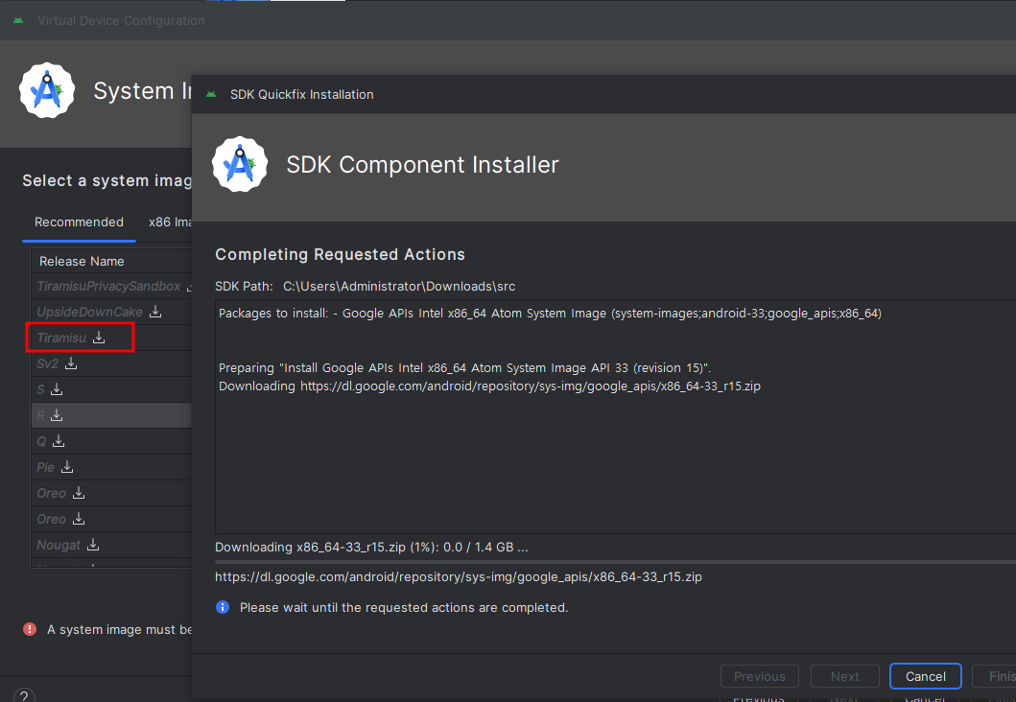Click the SDK Path value text
Image resolution: width=1016 pixels, height=702 pixels.
click(399, 286)
